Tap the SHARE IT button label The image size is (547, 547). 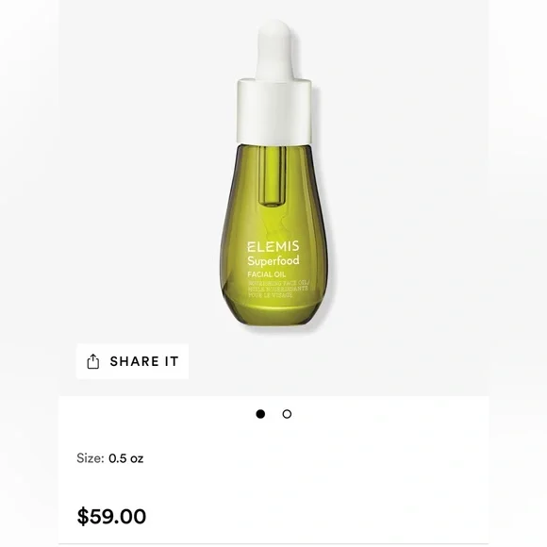point(144,361)
